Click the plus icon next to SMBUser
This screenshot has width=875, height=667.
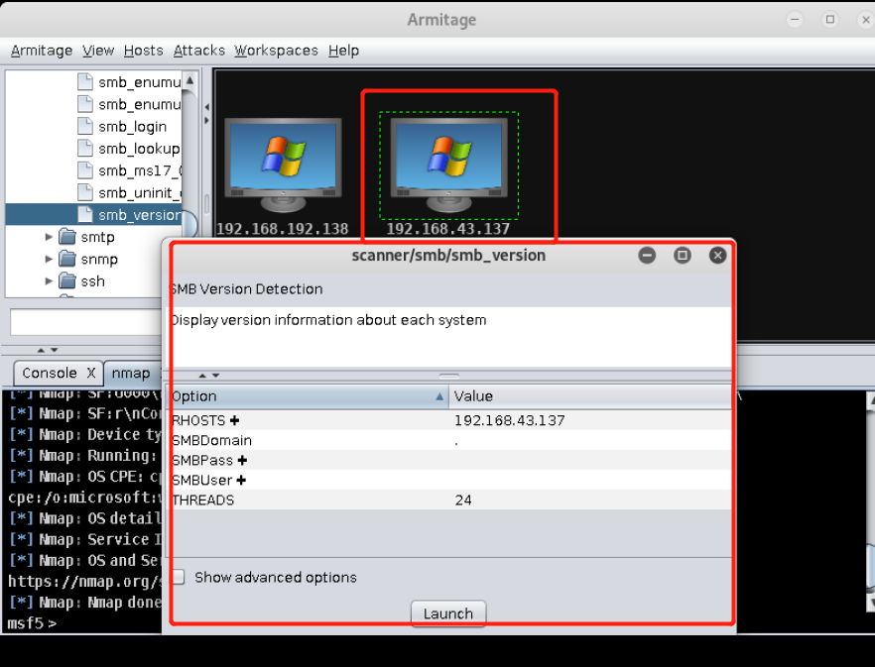click(x=241, y=480)
